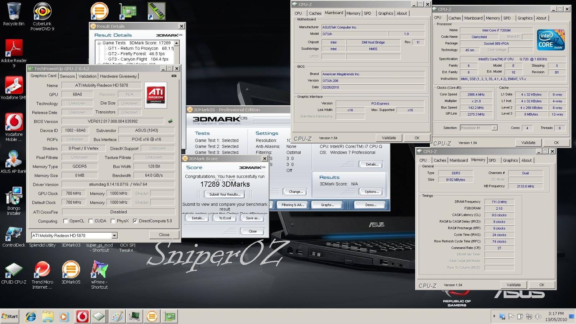Viewport: 576px width, 324px height.
Task: Click Close in 3DMark Score dialog
Action: 253,231
